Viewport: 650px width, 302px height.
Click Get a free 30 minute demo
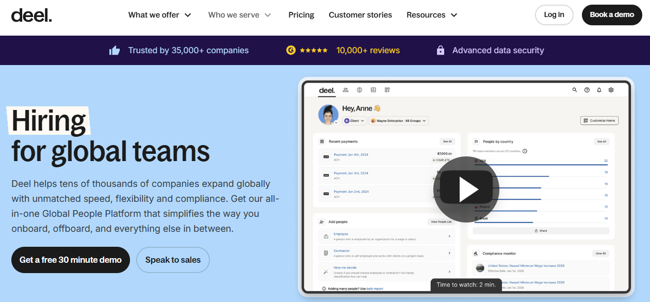pos(71,260)
